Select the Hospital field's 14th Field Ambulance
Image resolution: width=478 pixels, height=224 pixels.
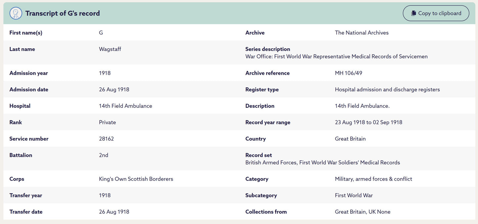pyautogui.click(x=125, y=106)
